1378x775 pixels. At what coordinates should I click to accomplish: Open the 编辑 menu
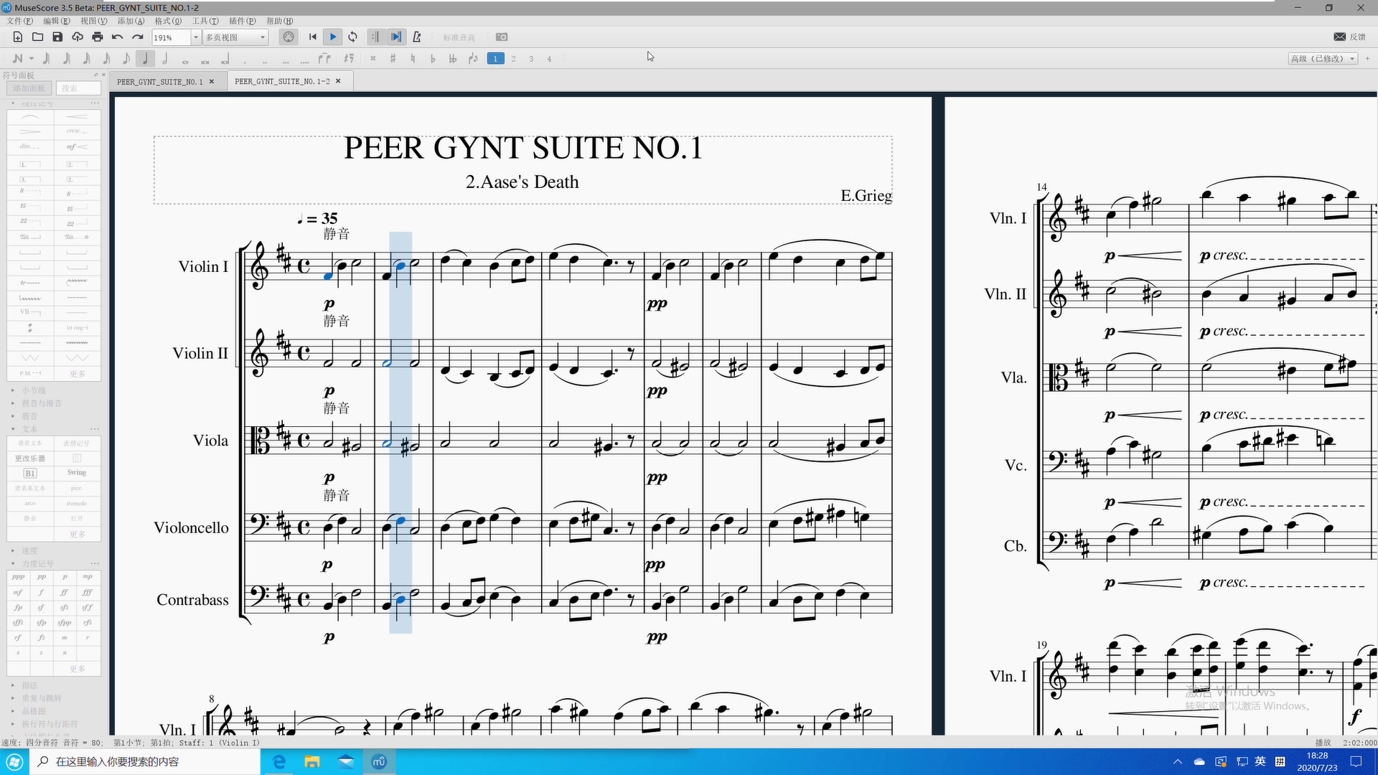pyautogui.click(x=57, y=21)
